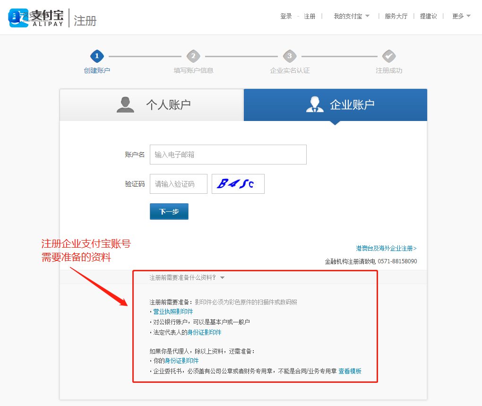The width and height of the screenshot is (482, 406).
Task: Open the 登录 link in header
Action: pyautogui.click(x=286, y=16)
